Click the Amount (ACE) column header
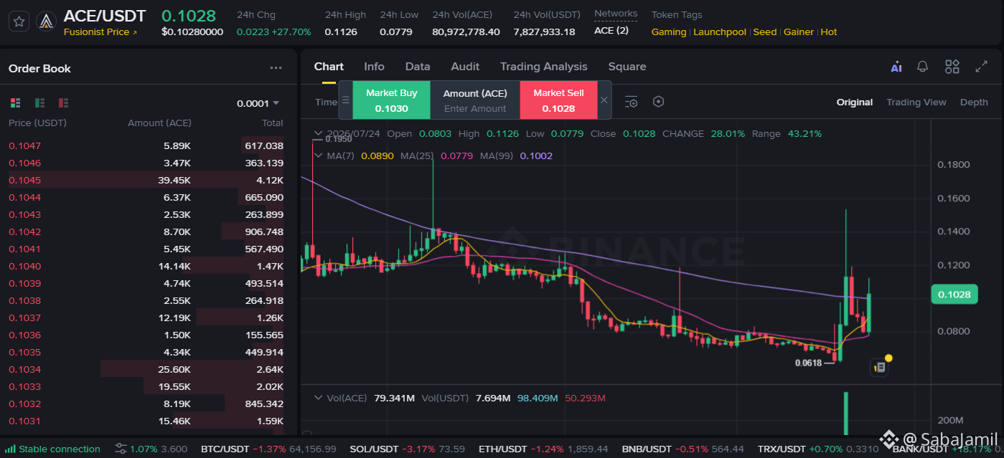This screenshot has width=1004, height=458. (x=159, y=123)
